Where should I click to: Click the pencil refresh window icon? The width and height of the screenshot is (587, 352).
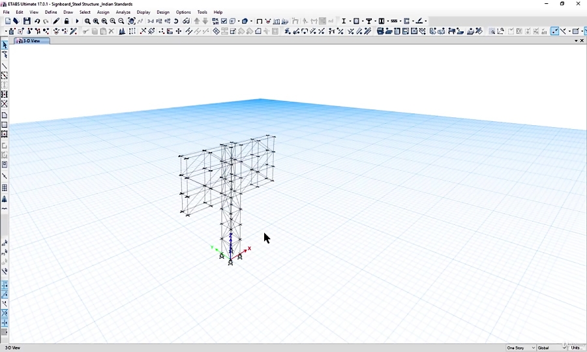click(56, 22)
